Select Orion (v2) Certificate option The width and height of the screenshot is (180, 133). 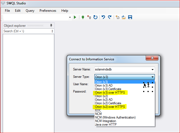[x=125, y=103]
